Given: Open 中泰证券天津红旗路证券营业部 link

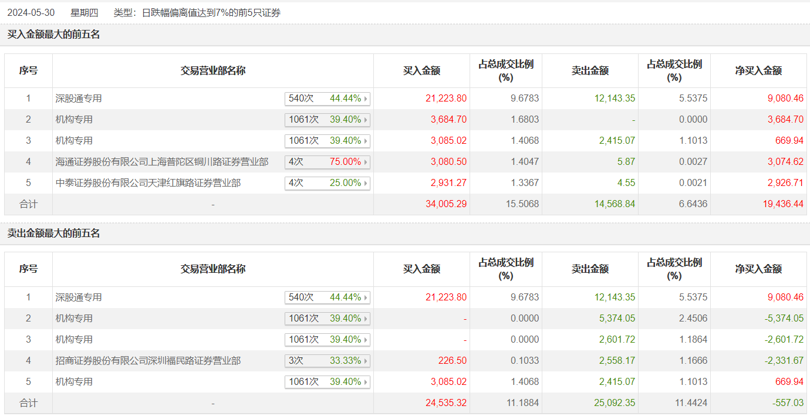Looking at the screenshot, I should (x=148, y=183).
